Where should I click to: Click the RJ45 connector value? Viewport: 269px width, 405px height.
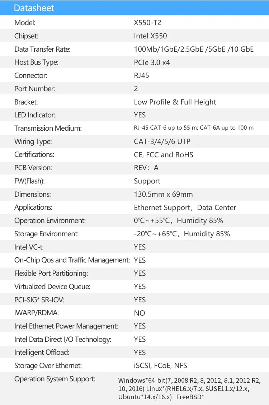[x=141, y=75]
